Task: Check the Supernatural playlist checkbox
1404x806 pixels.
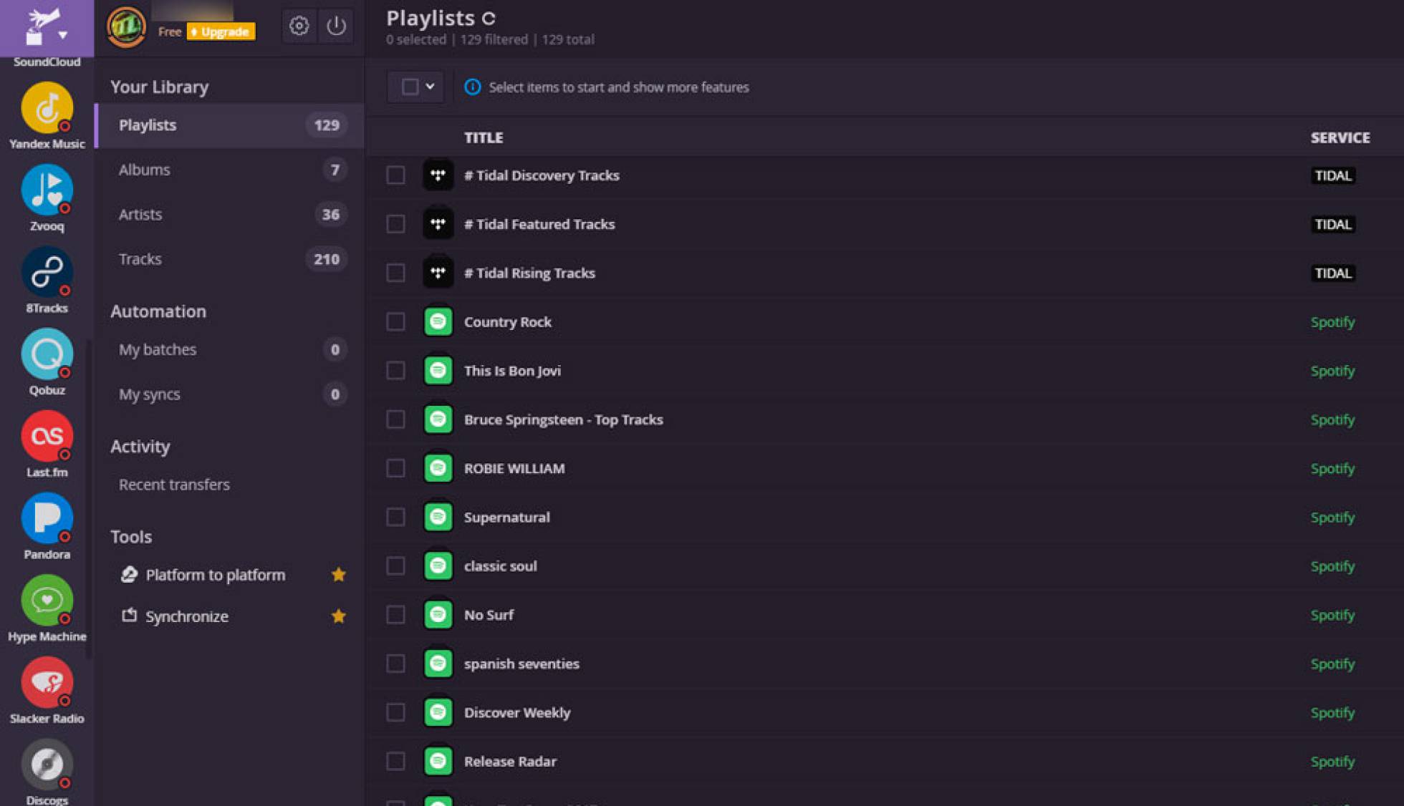Action: pos(395,517)
